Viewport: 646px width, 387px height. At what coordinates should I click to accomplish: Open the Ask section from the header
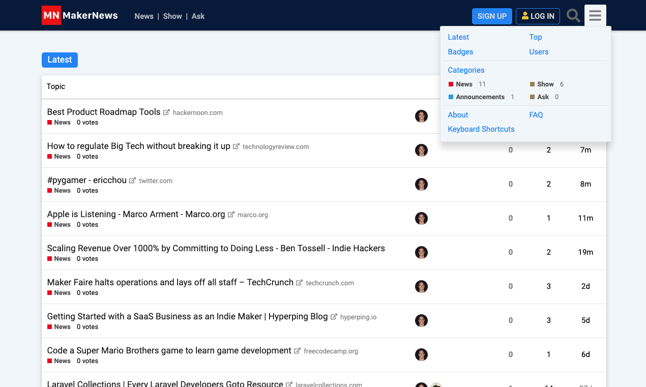pyautogui.click(x=198, y=16)
